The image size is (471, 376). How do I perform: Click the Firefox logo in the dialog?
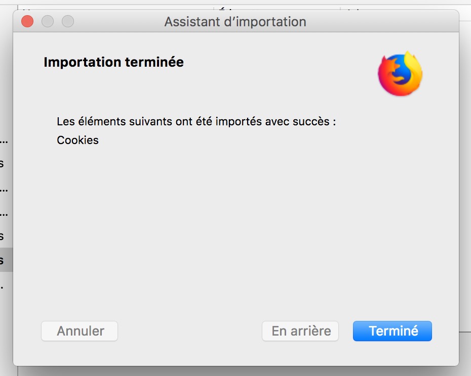(x=400, y=74)
